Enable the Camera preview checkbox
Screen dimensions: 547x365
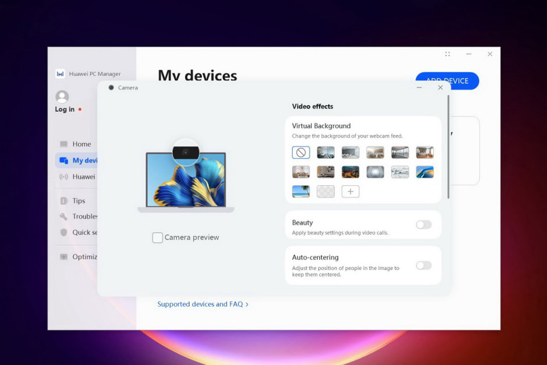coord(157,238)
